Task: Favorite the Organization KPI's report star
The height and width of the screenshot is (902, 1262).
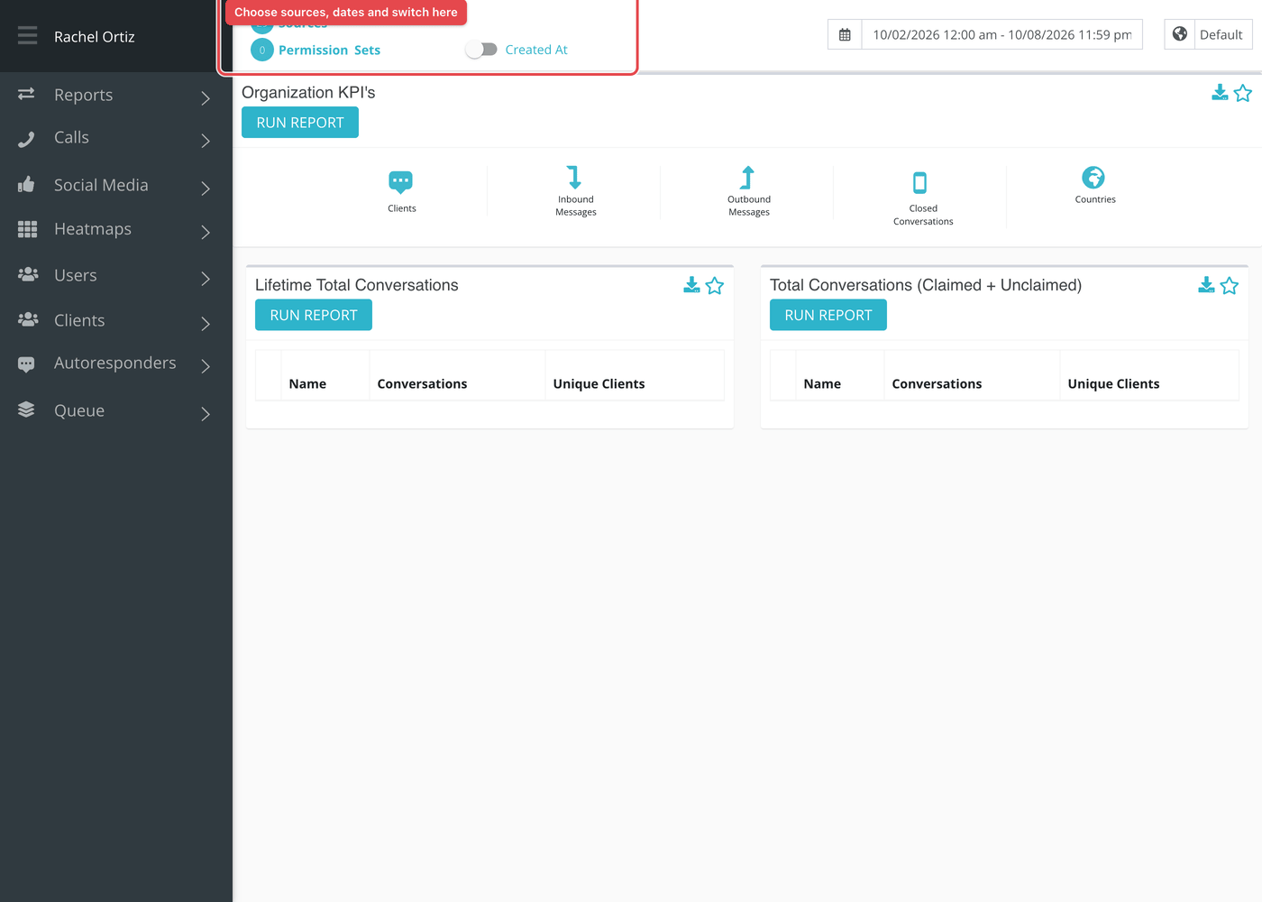Action: pos(1243,93)
